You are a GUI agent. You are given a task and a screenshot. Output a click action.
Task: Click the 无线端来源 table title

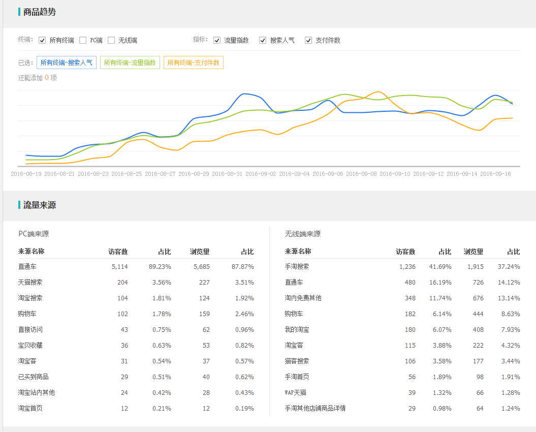[x=303, y=234]
